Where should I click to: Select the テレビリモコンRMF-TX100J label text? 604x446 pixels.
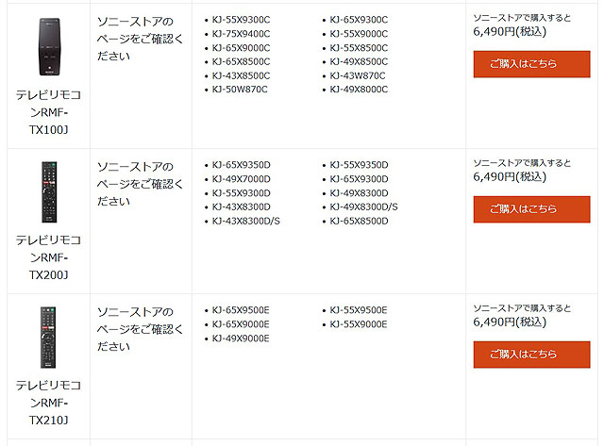48,111
